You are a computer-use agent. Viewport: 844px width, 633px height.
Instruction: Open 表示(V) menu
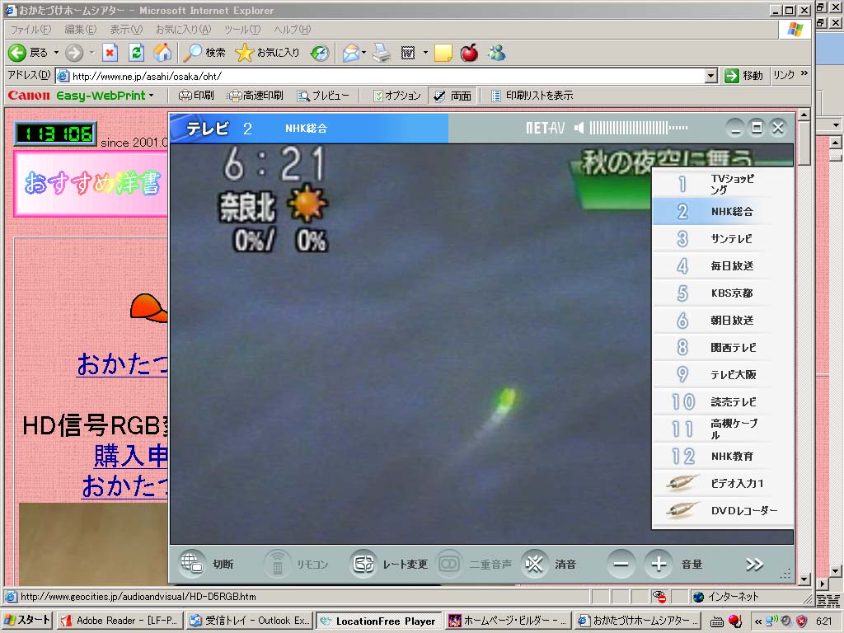[126, 29]
